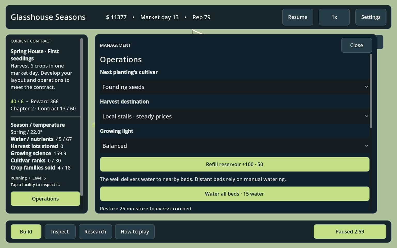The height and width of the screenshot is (248, 397).
Task: Resume the game
Action: pyautogui.click(x=297, y=17)
